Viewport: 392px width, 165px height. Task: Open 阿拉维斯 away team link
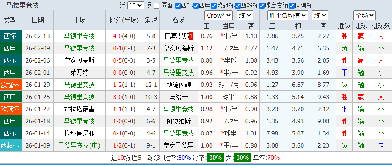[x=178, y=121]
